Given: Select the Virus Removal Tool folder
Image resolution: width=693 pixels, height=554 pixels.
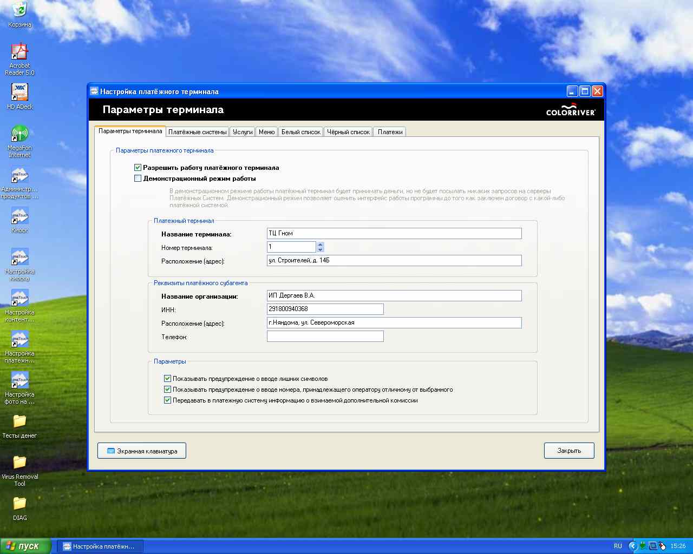Looking at the screenshot, I should [19, 462].
